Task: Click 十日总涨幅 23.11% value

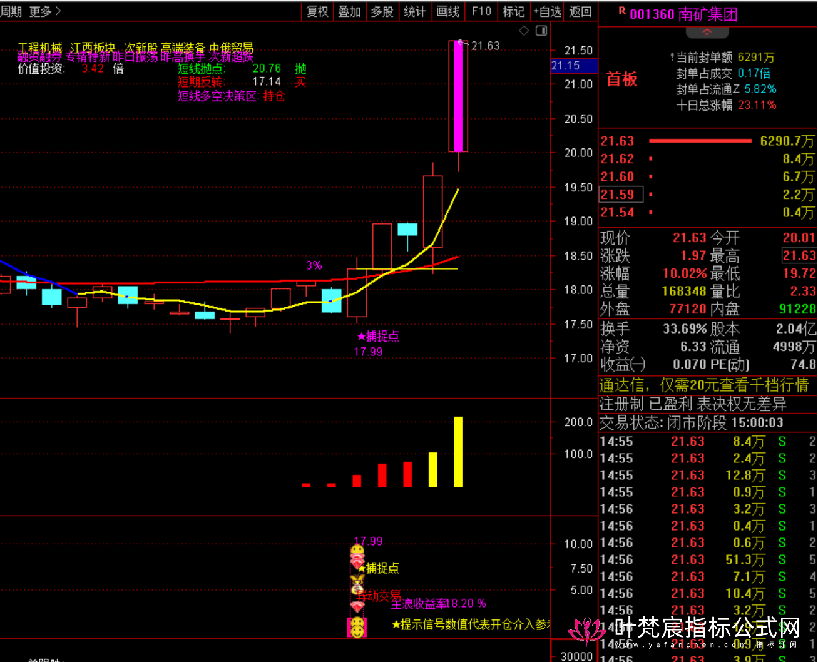Action: tap(757, 105)
